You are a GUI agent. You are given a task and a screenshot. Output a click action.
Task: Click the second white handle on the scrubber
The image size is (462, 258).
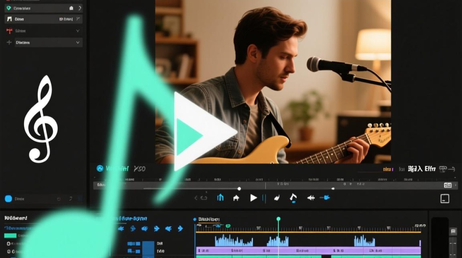tap(333, 189)
